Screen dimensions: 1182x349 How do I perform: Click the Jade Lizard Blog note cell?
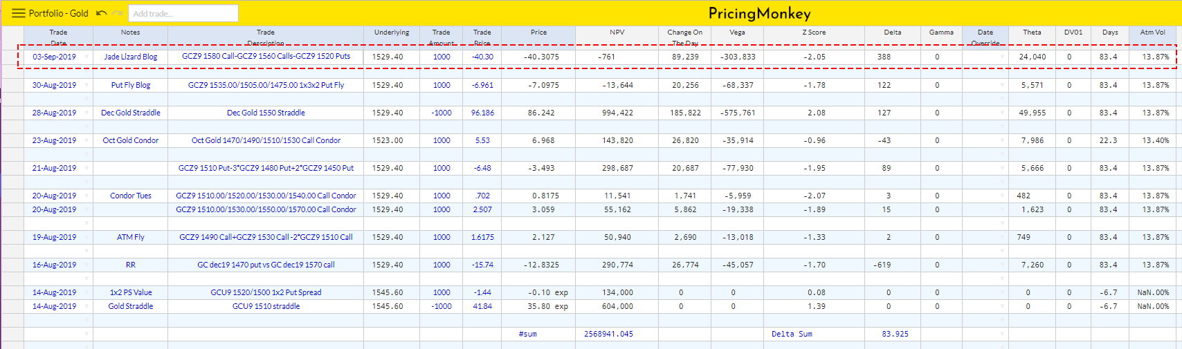pyautogui.click(x=130, y=57)
